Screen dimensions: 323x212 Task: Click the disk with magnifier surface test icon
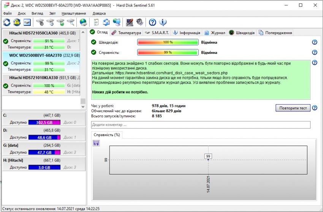click(71, 22)
